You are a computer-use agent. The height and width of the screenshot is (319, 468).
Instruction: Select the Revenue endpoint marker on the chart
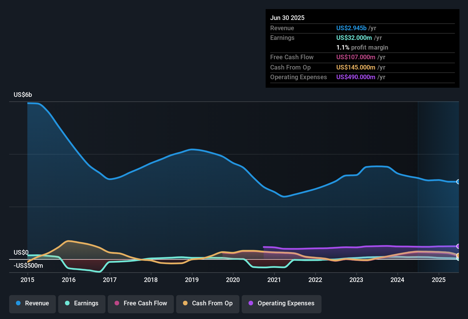458,181
